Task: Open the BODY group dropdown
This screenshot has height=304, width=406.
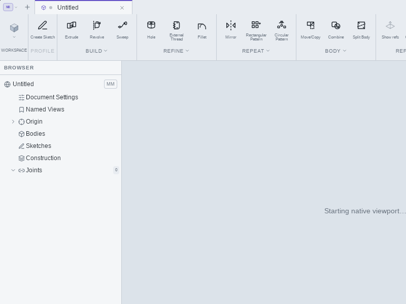Action: coord(335,51)
